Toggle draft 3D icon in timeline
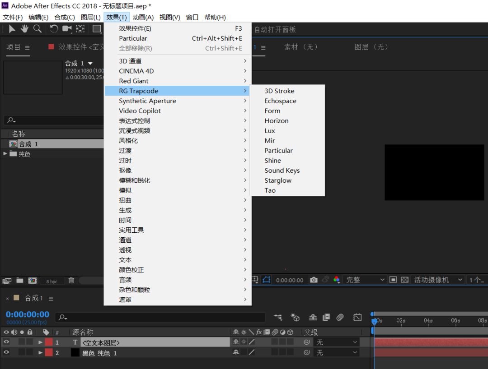488x369 pixels. pos(295,317)
